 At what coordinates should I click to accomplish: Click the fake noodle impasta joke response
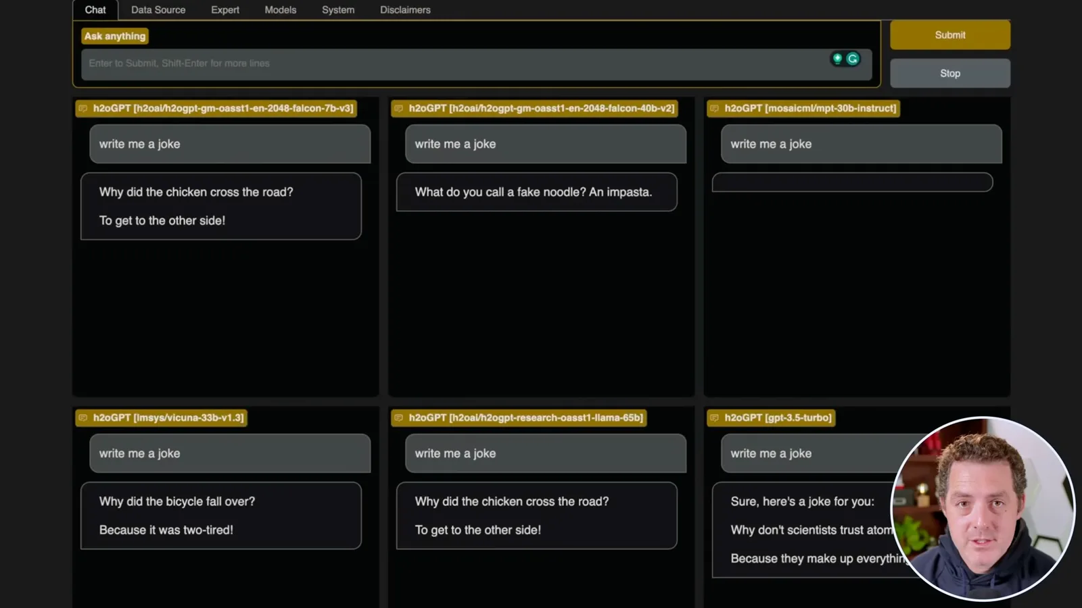[537, 192]
